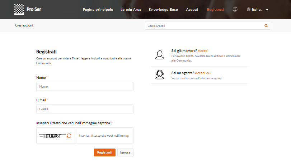Click the member user silhouette icon

pyautogui.click(x=160, y=54)
